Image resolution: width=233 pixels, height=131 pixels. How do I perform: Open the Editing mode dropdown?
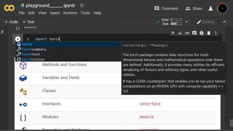(205, 22)
